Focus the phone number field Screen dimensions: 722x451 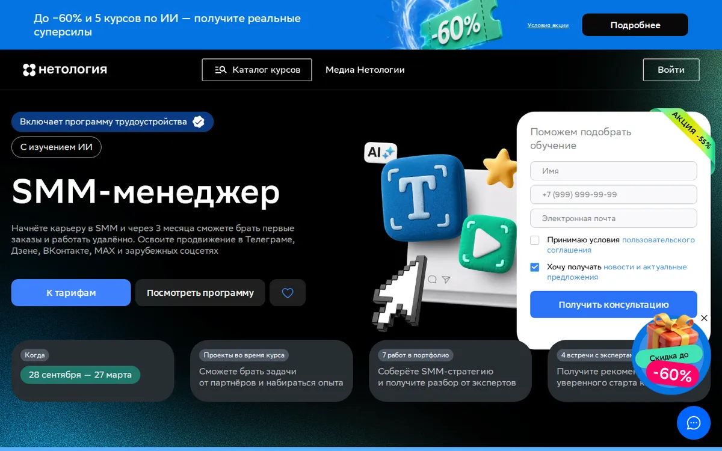pos(613,195)
